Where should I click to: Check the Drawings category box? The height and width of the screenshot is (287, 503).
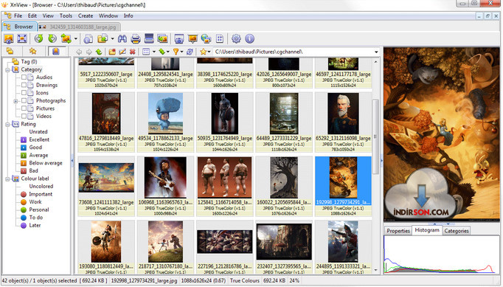pyautogui.click(x=24, y=85)
